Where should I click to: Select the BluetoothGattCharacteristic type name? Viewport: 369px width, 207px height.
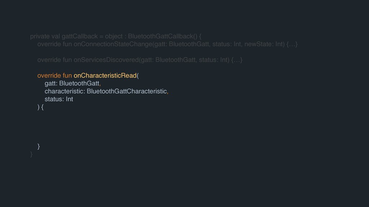tap(127, 91)
